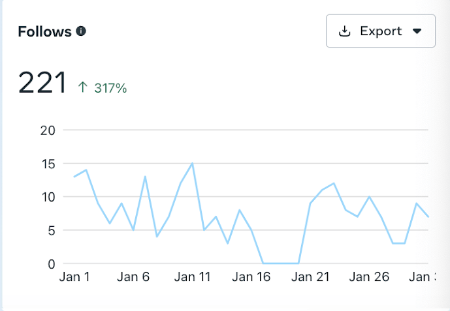
Task: Click the Export button label
Action: [x=381, y=31]
